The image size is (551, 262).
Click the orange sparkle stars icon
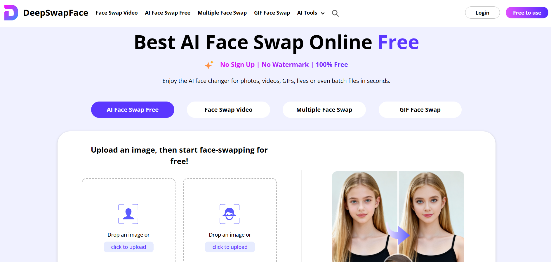coord(209,64)
